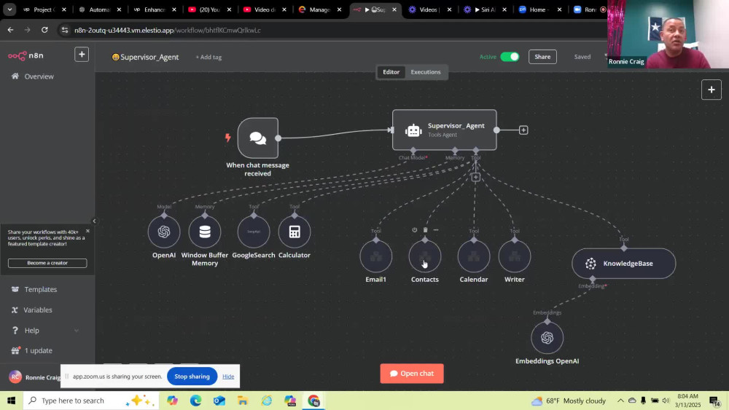Select the Embeddings OpenAI node
The width and height of the screenshot is (729, 410).
tap(547, 338)
